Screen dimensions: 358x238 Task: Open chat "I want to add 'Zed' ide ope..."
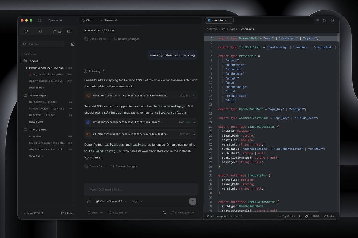point(48,68)
